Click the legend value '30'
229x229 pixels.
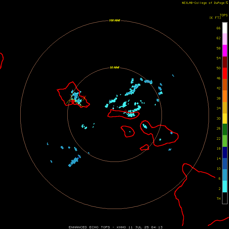(x=219, y=118)
